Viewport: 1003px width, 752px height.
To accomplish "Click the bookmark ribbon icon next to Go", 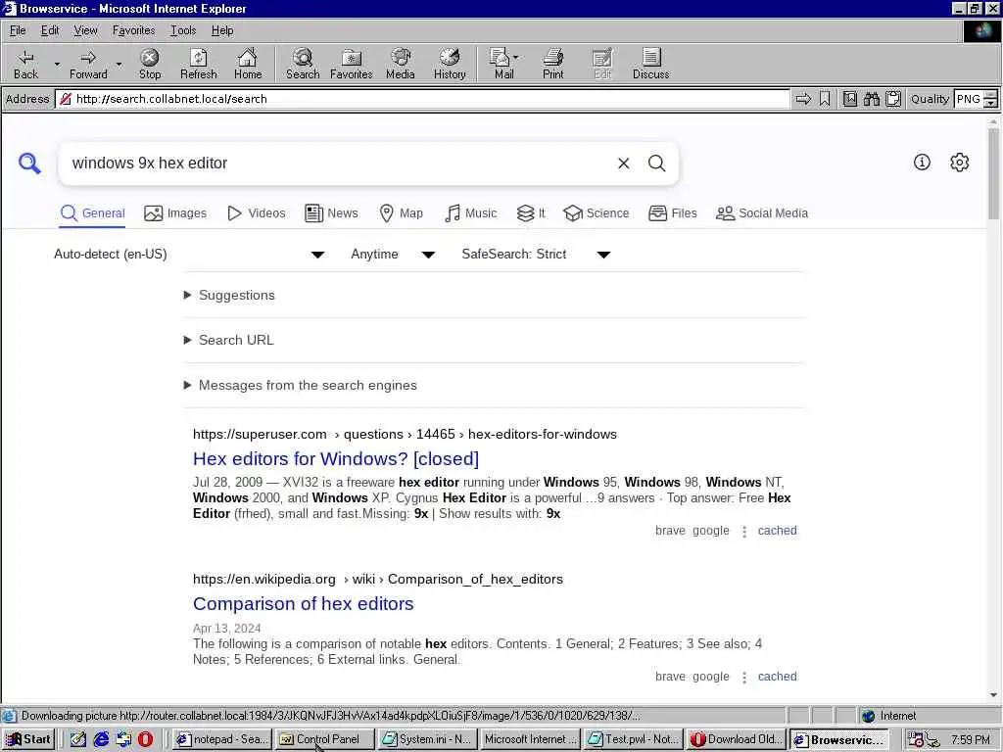I will click(x=825, y=99).
